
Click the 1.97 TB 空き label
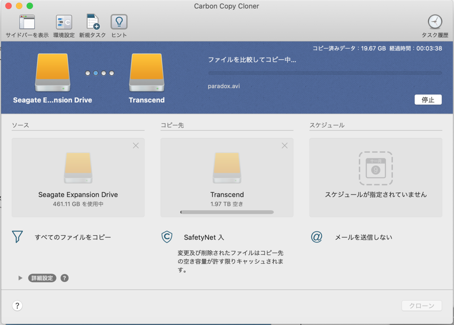[x=227, y=204]
